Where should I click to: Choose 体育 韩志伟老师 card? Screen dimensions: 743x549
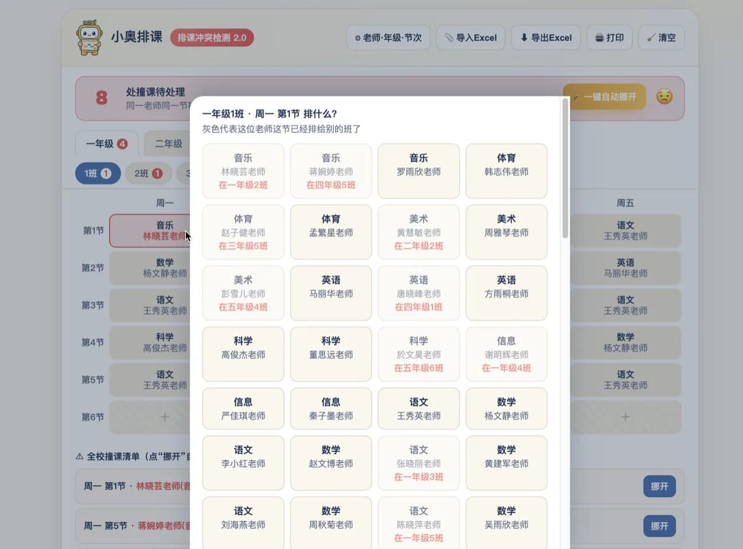tap(506, 171)
